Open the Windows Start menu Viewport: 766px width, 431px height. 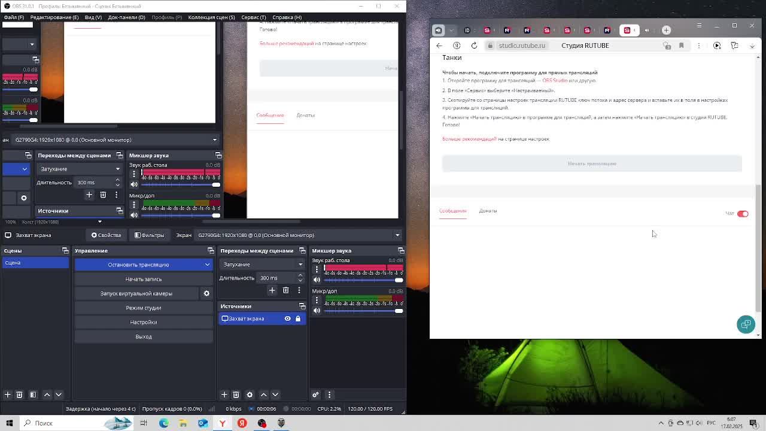9,423
